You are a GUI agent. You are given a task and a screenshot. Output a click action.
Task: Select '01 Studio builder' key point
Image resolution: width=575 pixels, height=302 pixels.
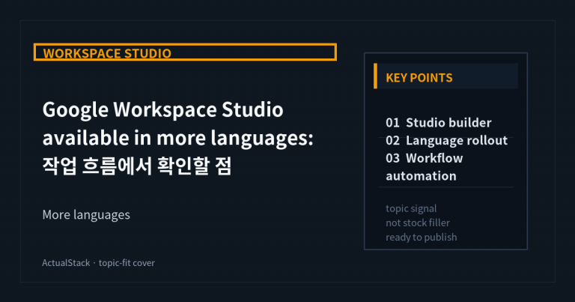[439, 123]
